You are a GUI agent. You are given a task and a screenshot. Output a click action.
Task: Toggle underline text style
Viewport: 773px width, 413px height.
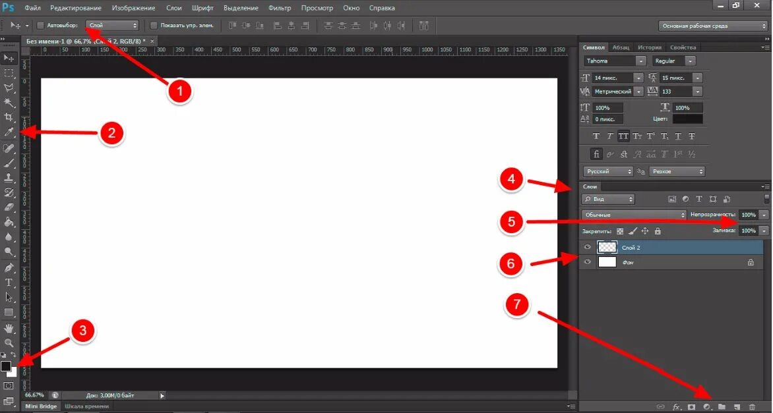tap(678, 136)
